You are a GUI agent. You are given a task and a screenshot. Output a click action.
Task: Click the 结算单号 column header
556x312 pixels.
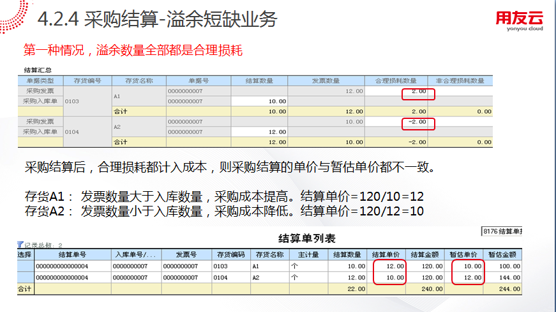(73, 254)
